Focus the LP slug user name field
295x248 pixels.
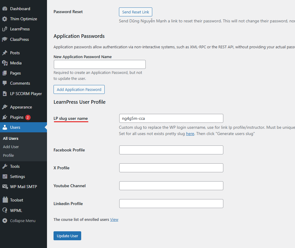click(171, 118)
